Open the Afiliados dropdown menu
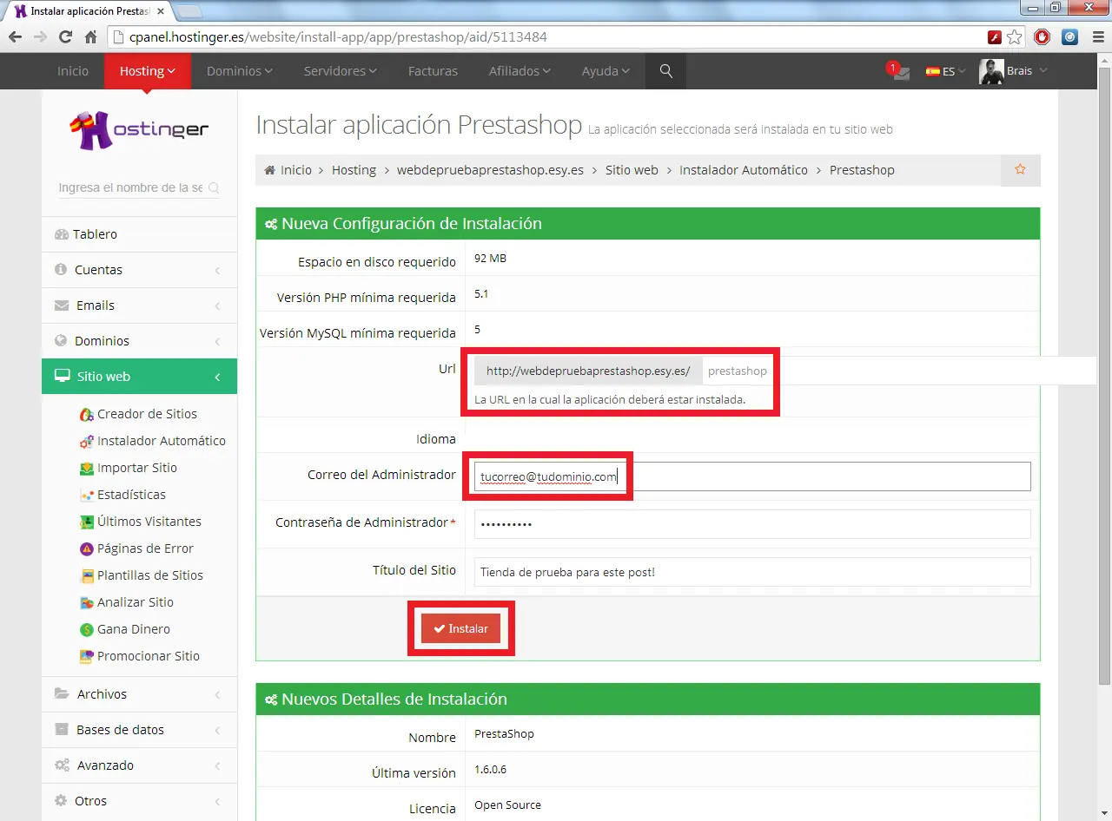The width and height of the screenshot is (1112, 821). point(520,71)
